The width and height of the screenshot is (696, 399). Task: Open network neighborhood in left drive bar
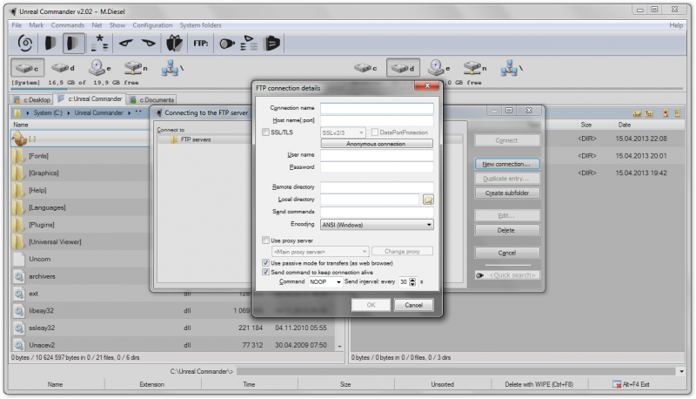[172, 68]
